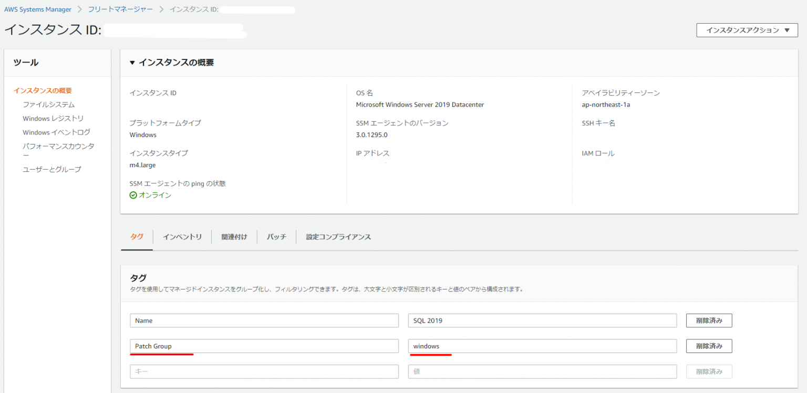
Task: Open AWS Systems Manager breadcrumb link
Action: [x=38, y=9]
